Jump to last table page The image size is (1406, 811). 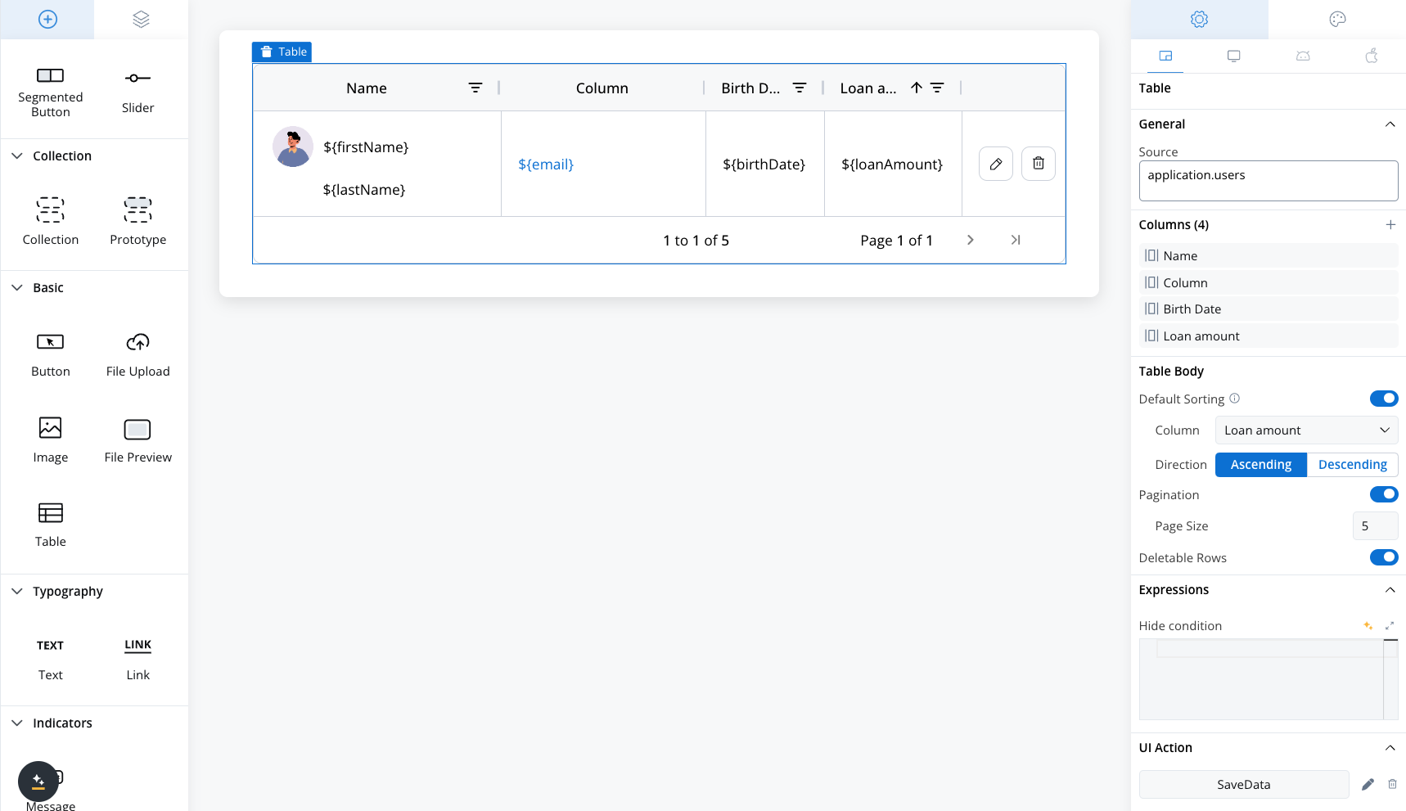[1016, 240]
